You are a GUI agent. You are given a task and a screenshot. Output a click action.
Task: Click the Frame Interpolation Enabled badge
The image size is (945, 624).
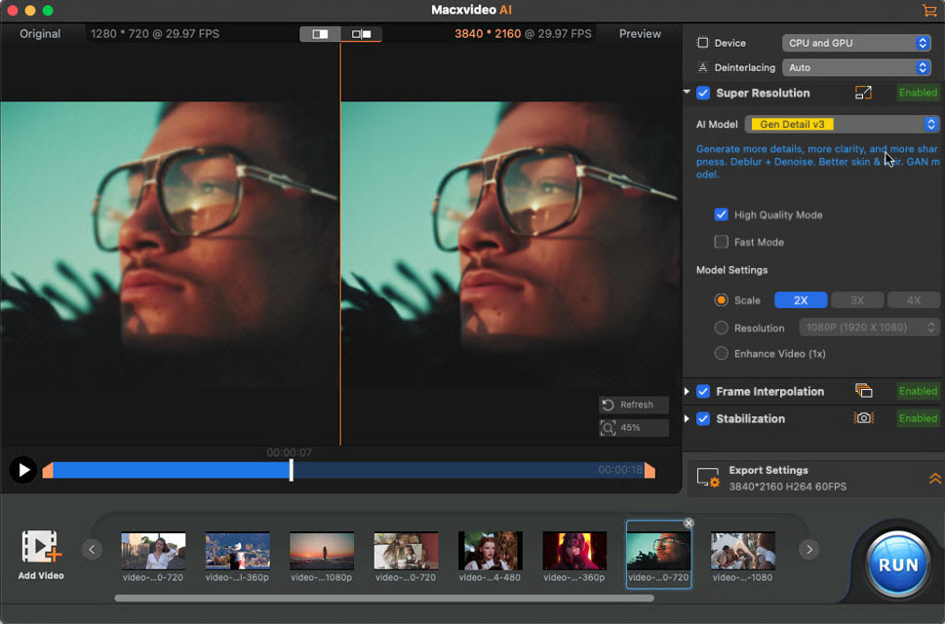[918, 391]
